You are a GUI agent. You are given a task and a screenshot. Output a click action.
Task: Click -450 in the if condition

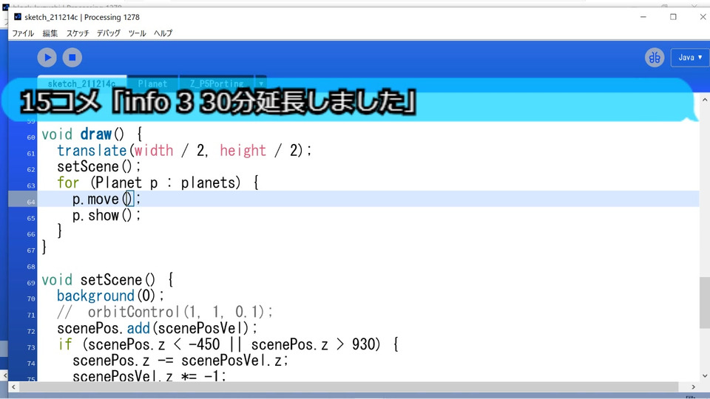204,344
